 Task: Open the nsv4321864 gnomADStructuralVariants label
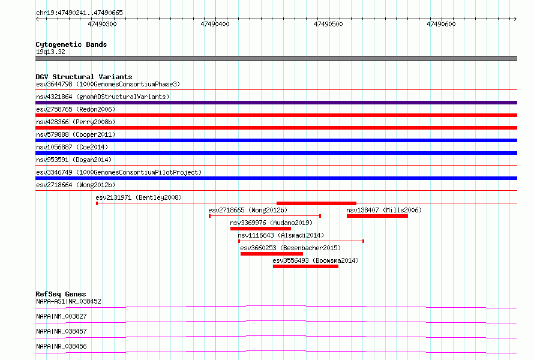tap(103, 97)
